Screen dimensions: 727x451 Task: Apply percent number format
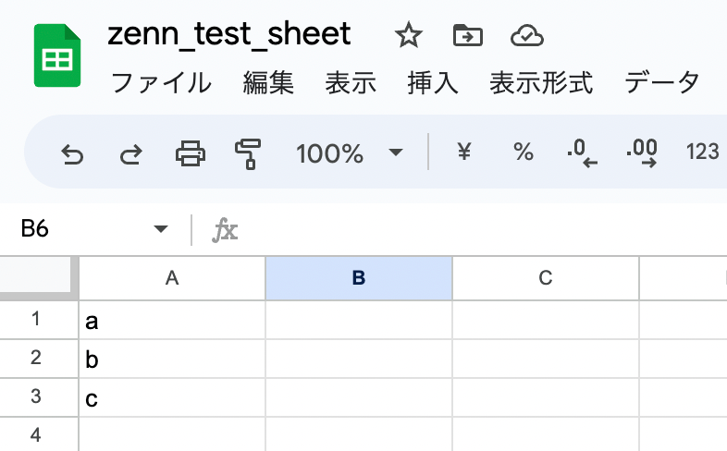point(524,152)
